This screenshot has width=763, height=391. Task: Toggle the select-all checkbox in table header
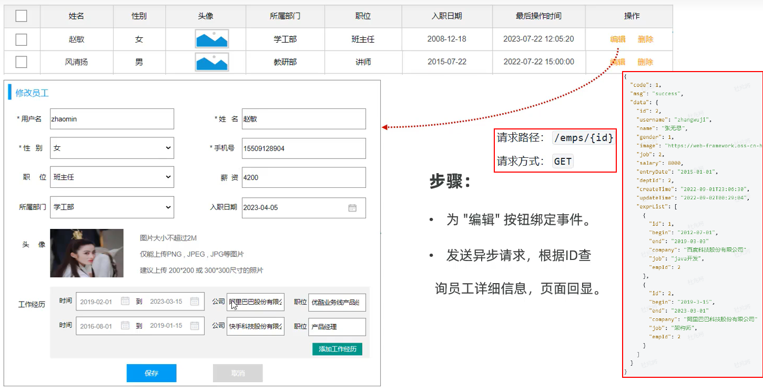(21, 16)
